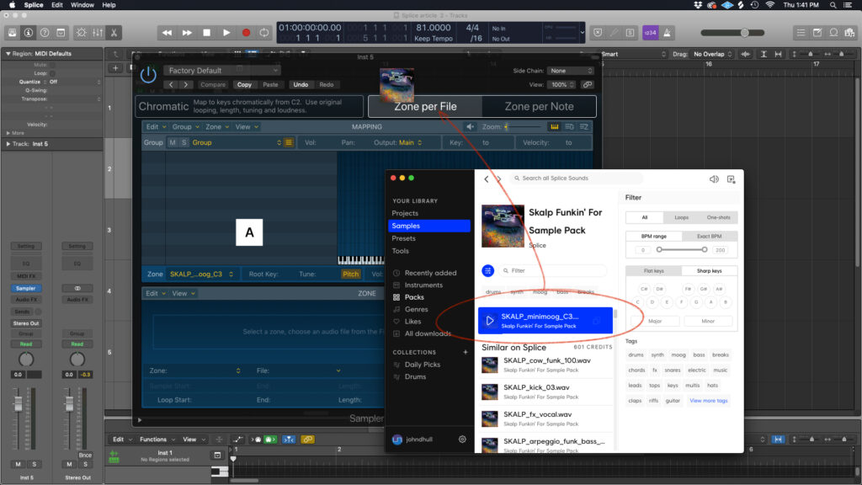The height and width of the screenshot is (485, 862).
Task: Switch Mapping to keyboard view icon
Action: point(554,127)
